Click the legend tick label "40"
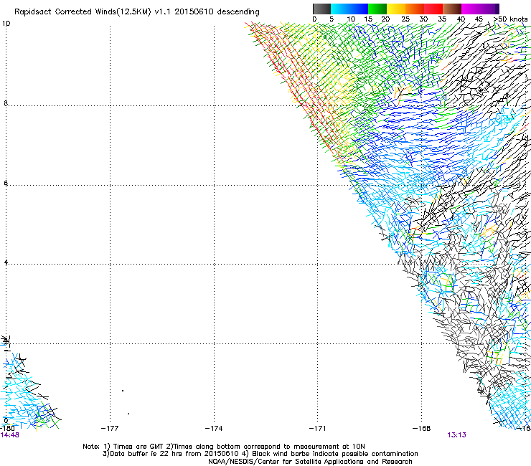Image resolution: width=531 pixels, height=466 pixels. pyautogui.click(x=461, y=19)
